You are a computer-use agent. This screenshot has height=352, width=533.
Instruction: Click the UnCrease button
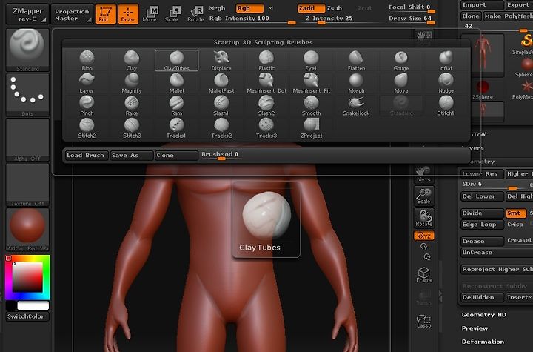497,252
